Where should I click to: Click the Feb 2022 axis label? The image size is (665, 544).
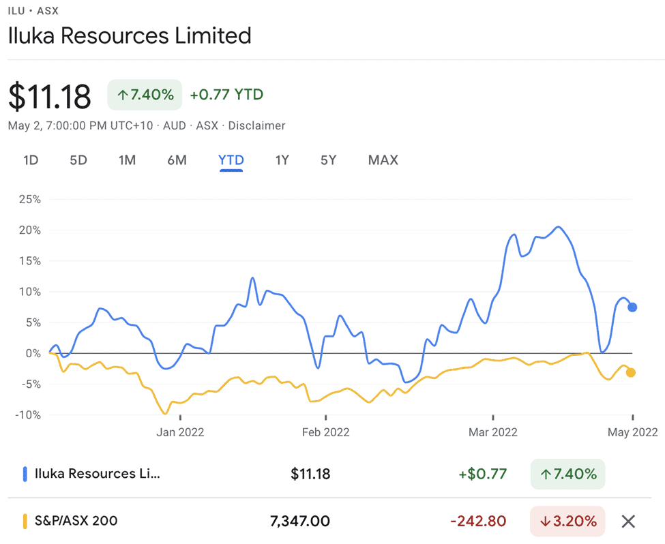tap(326, 432)
